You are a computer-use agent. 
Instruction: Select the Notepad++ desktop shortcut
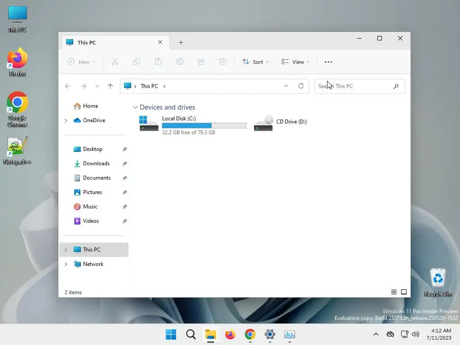17,150
